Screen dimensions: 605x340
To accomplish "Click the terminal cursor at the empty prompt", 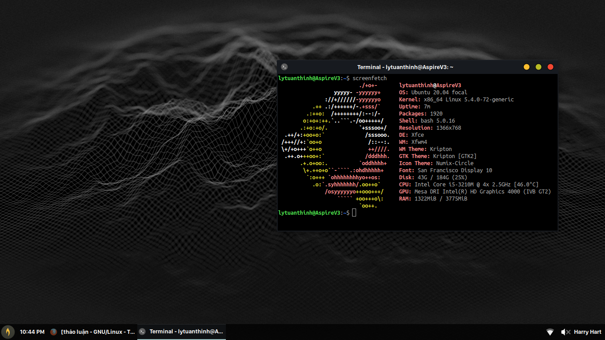I will click(x=354, y=213).
